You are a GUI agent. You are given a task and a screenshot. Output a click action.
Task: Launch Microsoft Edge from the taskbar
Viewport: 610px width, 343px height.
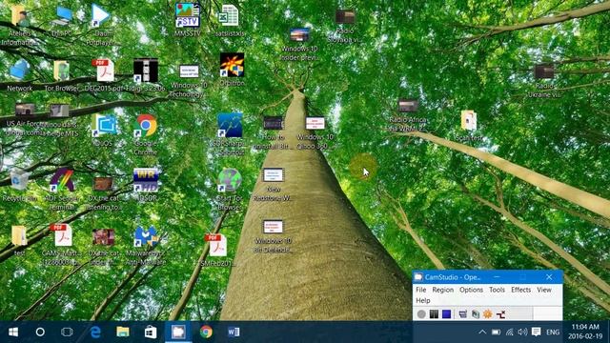point(95,333)
